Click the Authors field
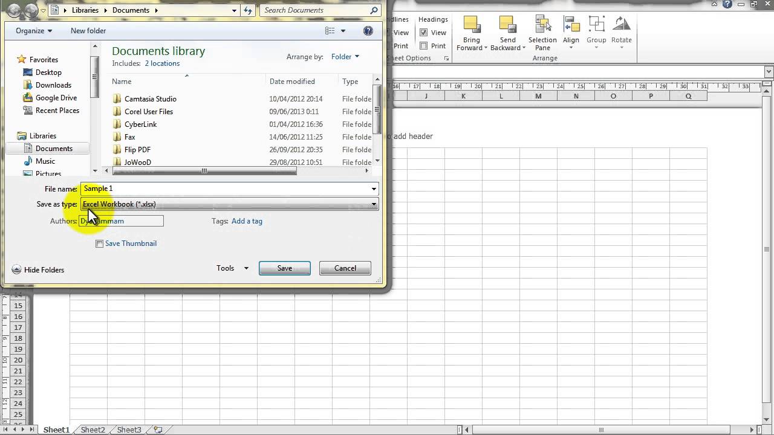The image size is (774, 435). tap(122, 221)
